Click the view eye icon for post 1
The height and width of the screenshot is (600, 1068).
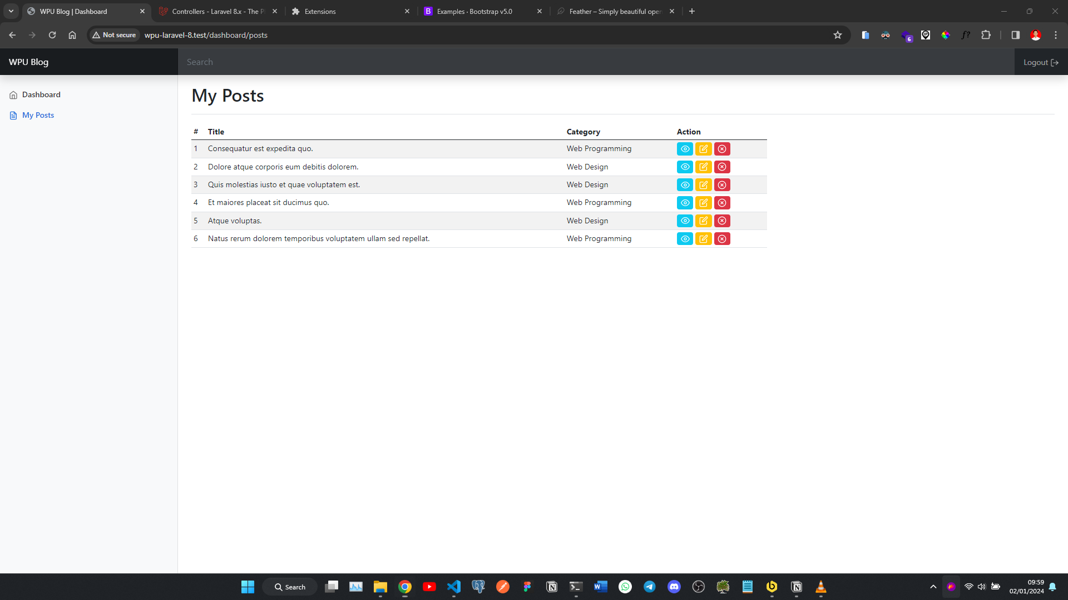[x=684, y=149]
